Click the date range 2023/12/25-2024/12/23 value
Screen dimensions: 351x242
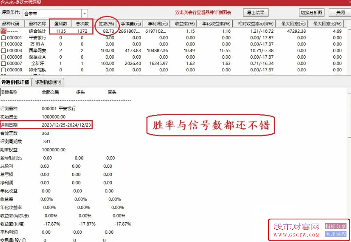pyautogui.click(x=67, y=125)
